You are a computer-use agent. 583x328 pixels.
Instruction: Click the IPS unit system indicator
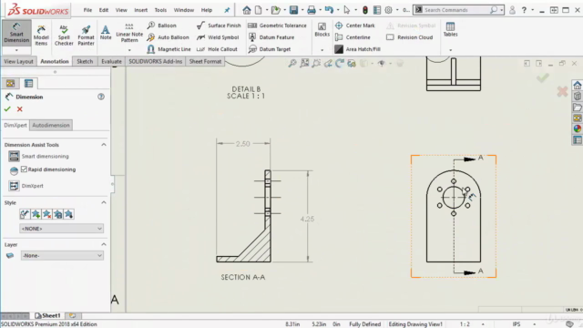point(517,324)
